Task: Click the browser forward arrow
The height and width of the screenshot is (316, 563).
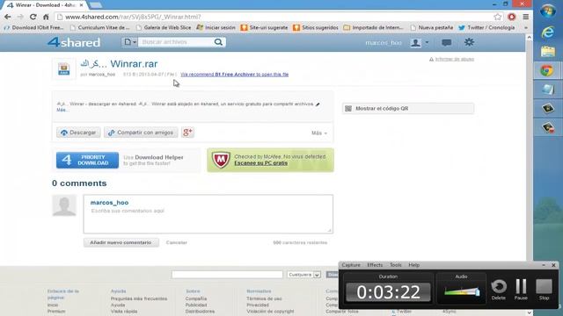Action: click(x=20, y=17)
